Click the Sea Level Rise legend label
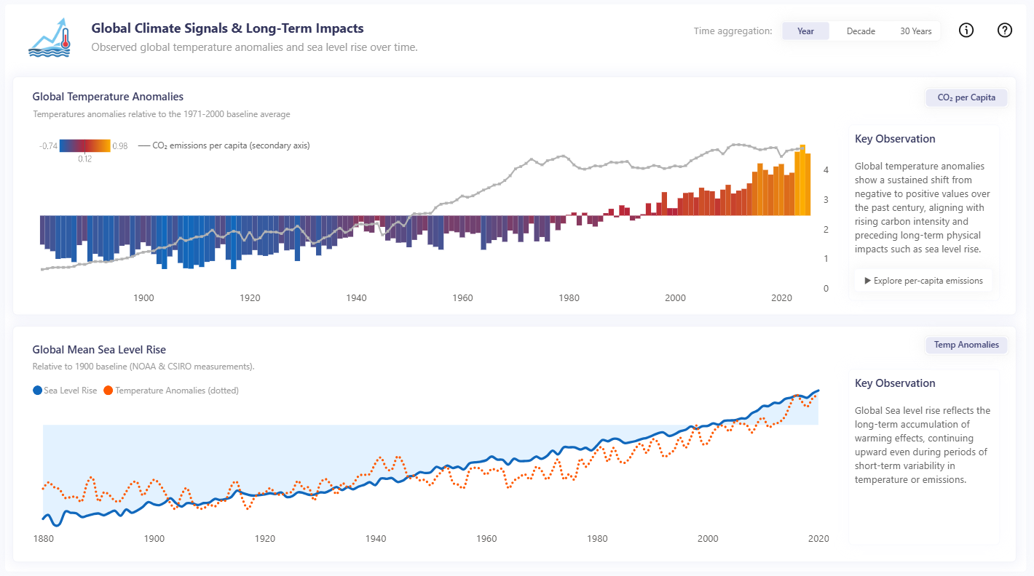 click(x=70, y=391)
